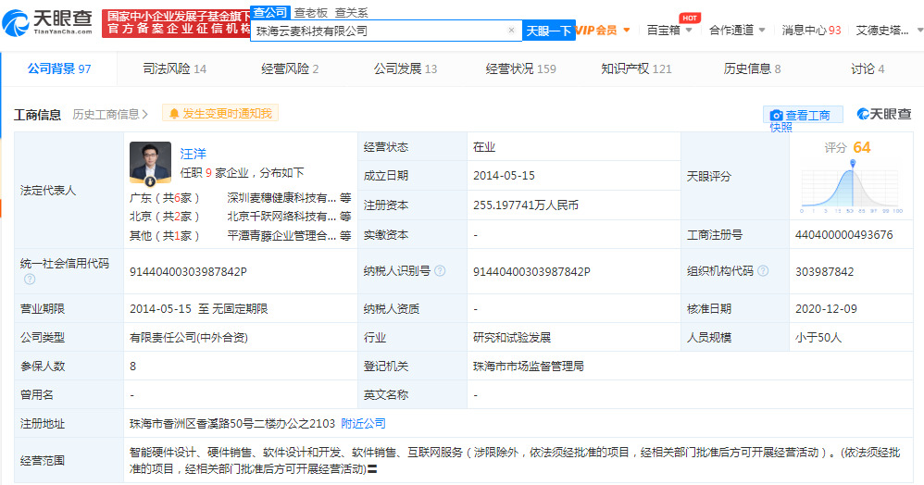
Task: Select 人员规模 value 小于50人
Action: point(818,338)
